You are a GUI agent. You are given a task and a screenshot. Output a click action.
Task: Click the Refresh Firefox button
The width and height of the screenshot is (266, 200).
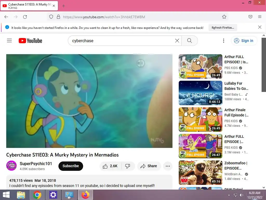pyautogui.click(x=223, y=28)
